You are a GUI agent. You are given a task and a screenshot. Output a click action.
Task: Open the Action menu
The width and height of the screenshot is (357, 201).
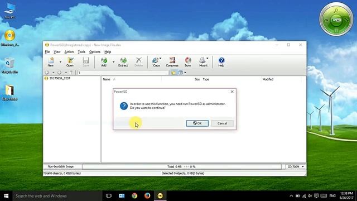pos(69,52)
